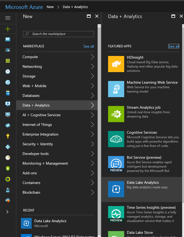The width and height of the screenshot is (184, 237).
Task: Open Virtual machines blue monitor icon
Action: pyautogui.click(x=8, y=104)
